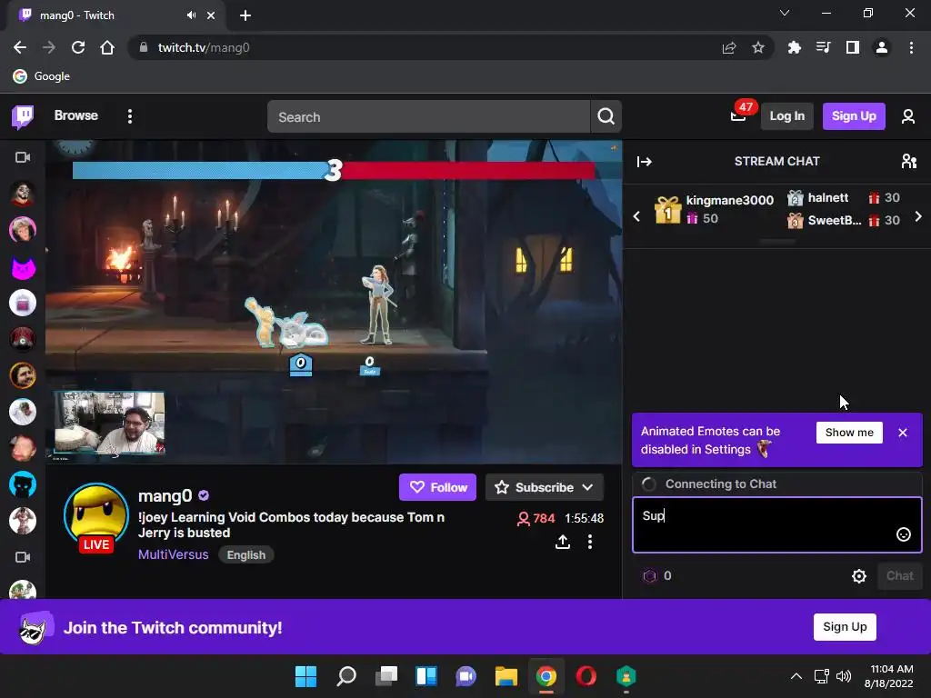Click the English language tag
Image resolution: width=931 pixels, height=698 pixels.
click(245, 555)
